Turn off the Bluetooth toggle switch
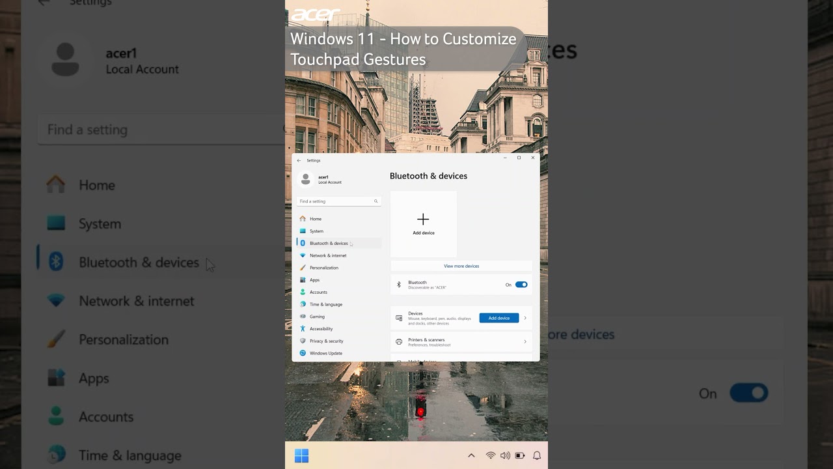This screenshot has width=833, height=469. click(521, 285)
